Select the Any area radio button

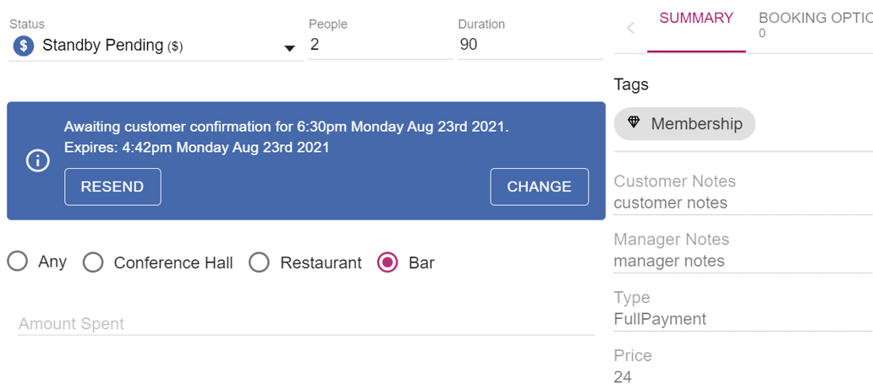(18, 262)
